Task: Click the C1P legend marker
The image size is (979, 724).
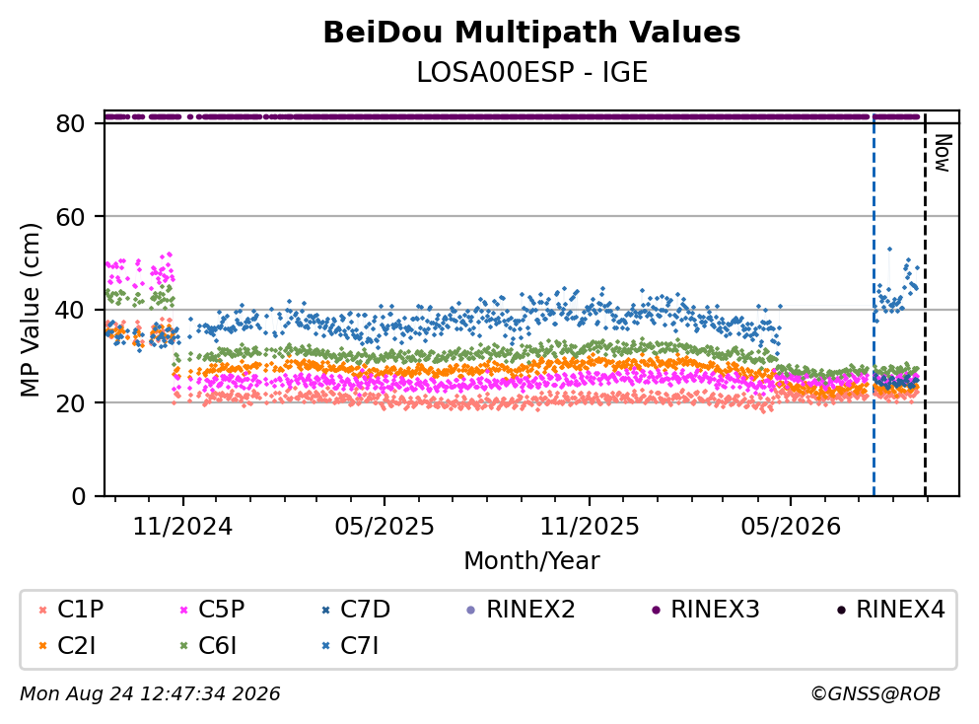Action: tap(43, 610)
